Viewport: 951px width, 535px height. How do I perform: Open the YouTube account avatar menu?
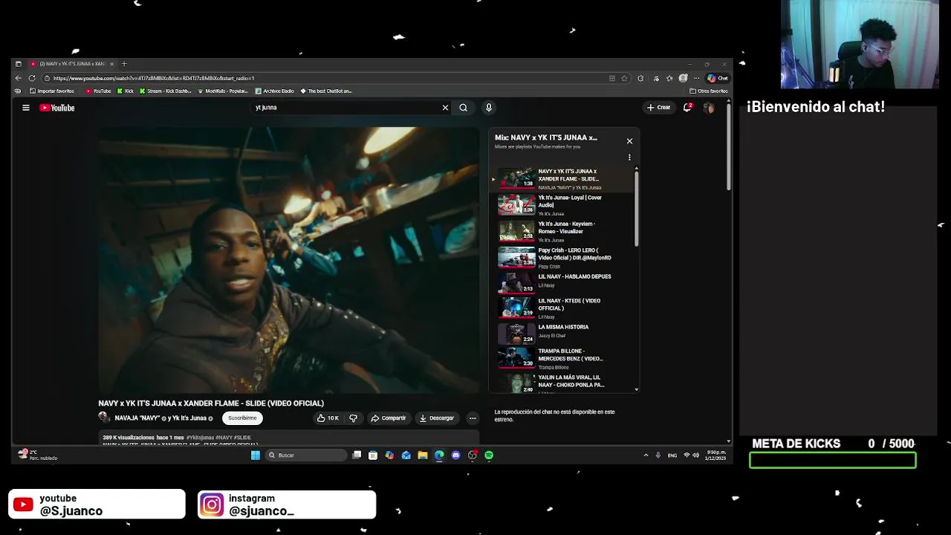[x=709, y=108]
